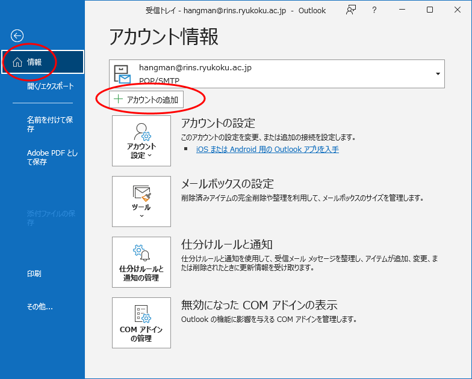Open 開く/エクスポート menu item

(x=51, y=86)
